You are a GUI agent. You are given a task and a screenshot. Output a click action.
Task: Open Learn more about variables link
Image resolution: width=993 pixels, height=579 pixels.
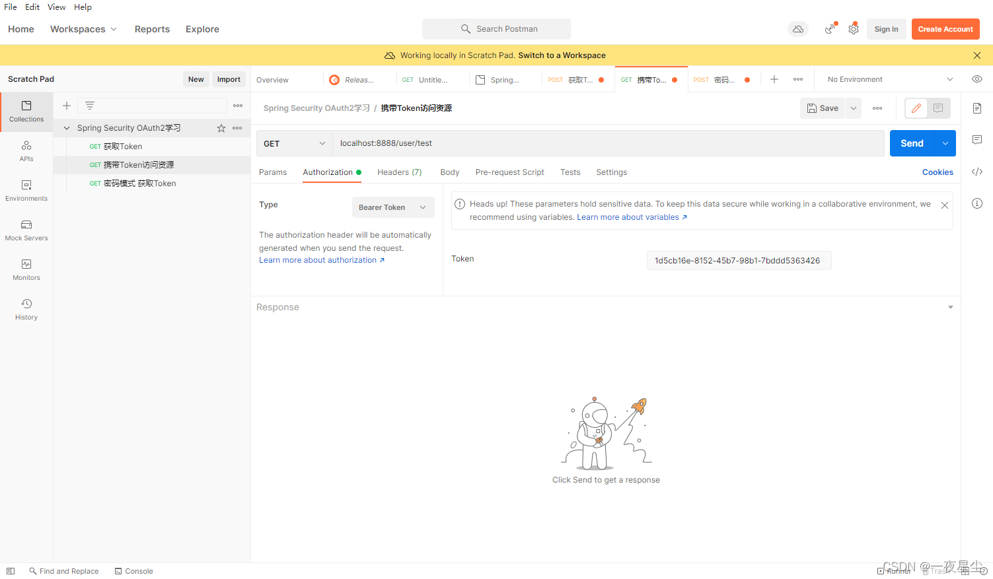tap(632, 217)
